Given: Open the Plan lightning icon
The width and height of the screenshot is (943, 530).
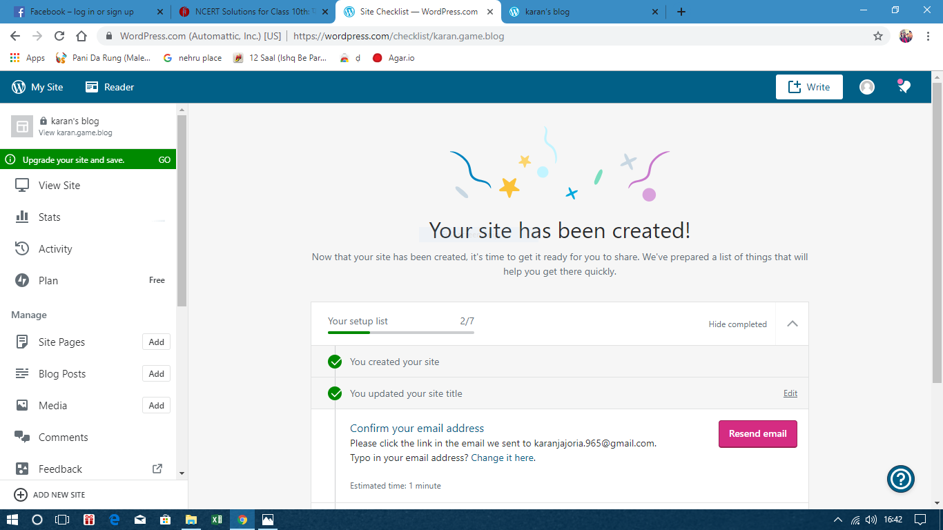Looking at the screenshot, I should 22,280.
